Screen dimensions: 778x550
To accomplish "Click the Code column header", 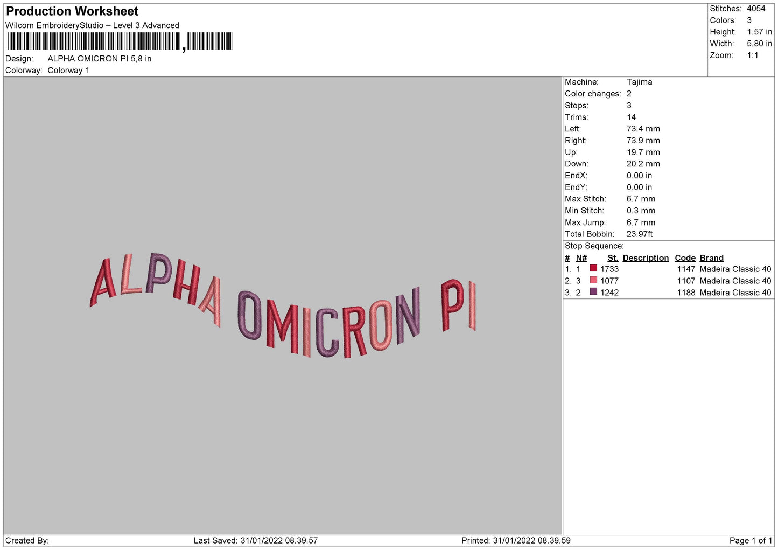I will pyautogui.click(x=685, y=258).
